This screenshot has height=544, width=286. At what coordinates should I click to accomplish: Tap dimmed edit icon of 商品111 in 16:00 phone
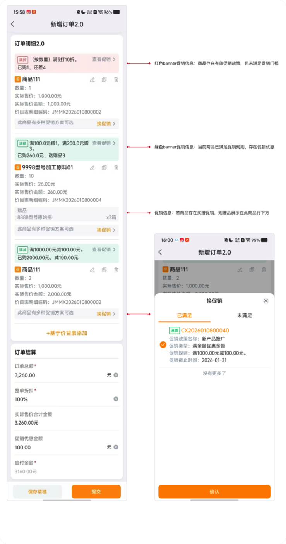point(240,270)
